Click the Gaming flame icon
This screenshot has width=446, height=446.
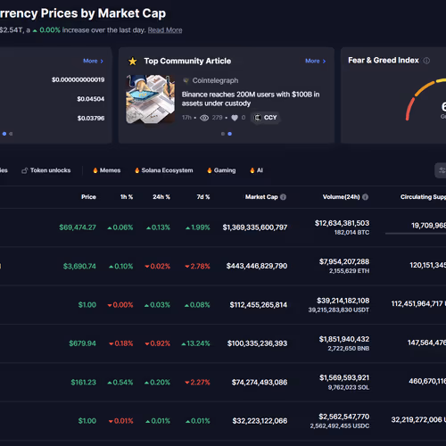pos(210,170)
